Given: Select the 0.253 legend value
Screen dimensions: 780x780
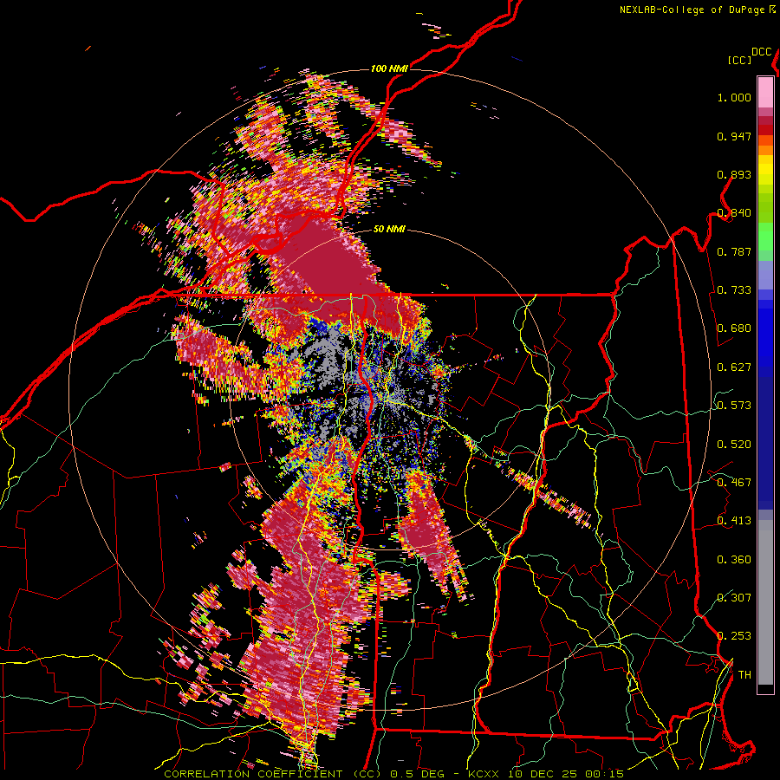Looking at the screenshot, I should point(734,636).
